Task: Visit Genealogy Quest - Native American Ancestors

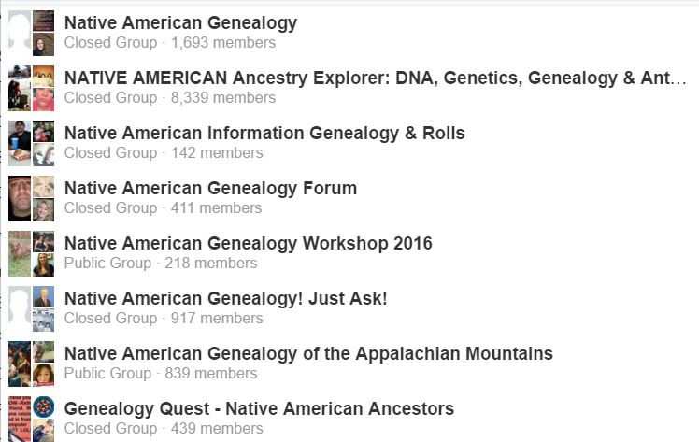Action: pos(259,409)
